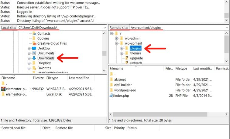Expand the Documents tree node
Viewport: 230px width, 139px height.
(29, 53)
